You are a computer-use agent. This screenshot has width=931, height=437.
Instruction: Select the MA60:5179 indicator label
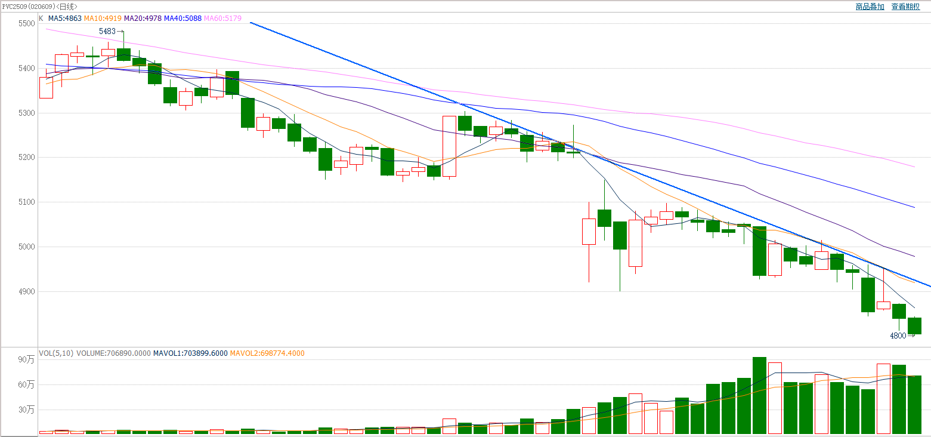tap(223, 19)
